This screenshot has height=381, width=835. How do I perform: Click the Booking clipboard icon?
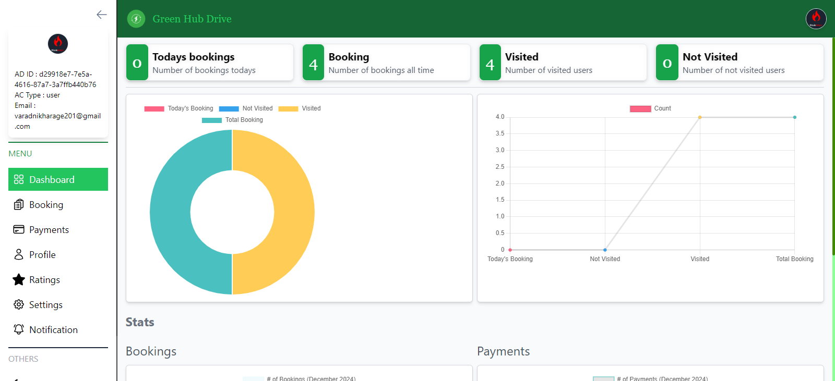(19, 204)
